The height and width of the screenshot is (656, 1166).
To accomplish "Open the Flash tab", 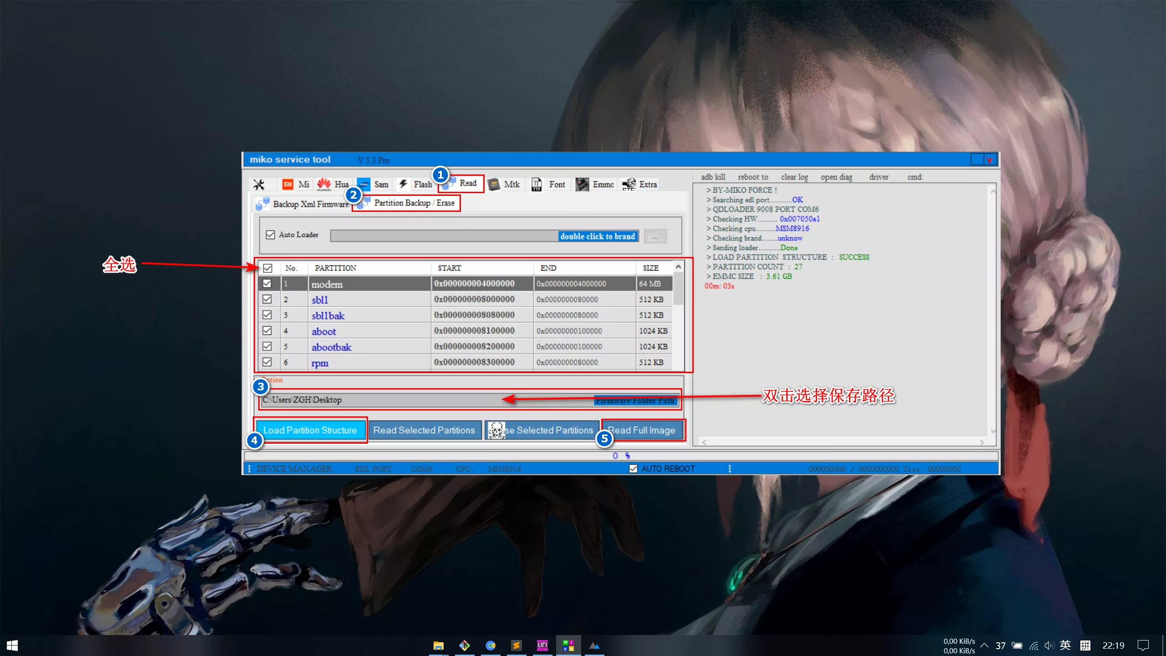I will pyautogui.click(x=415, y=184).
